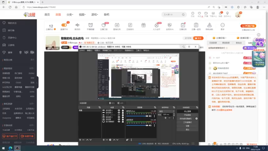Open the OBS 工具(T) menu

coord(138,51)
